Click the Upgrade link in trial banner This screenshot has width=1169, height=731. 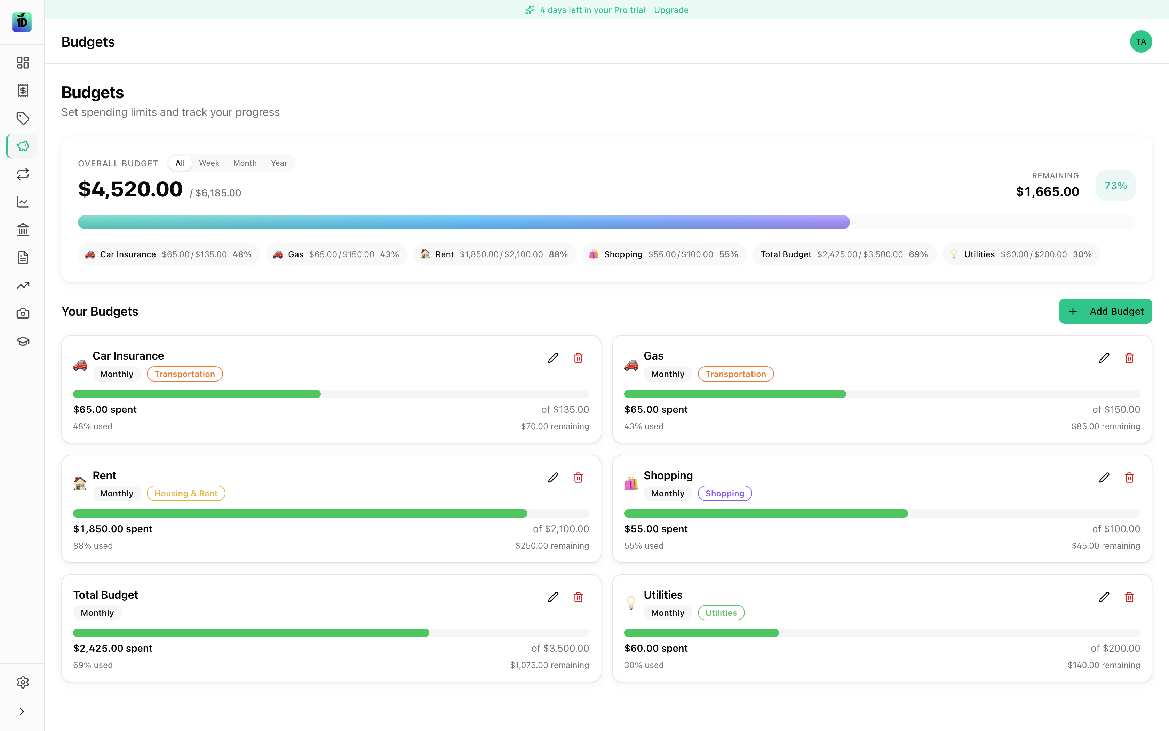pos(671,10)
